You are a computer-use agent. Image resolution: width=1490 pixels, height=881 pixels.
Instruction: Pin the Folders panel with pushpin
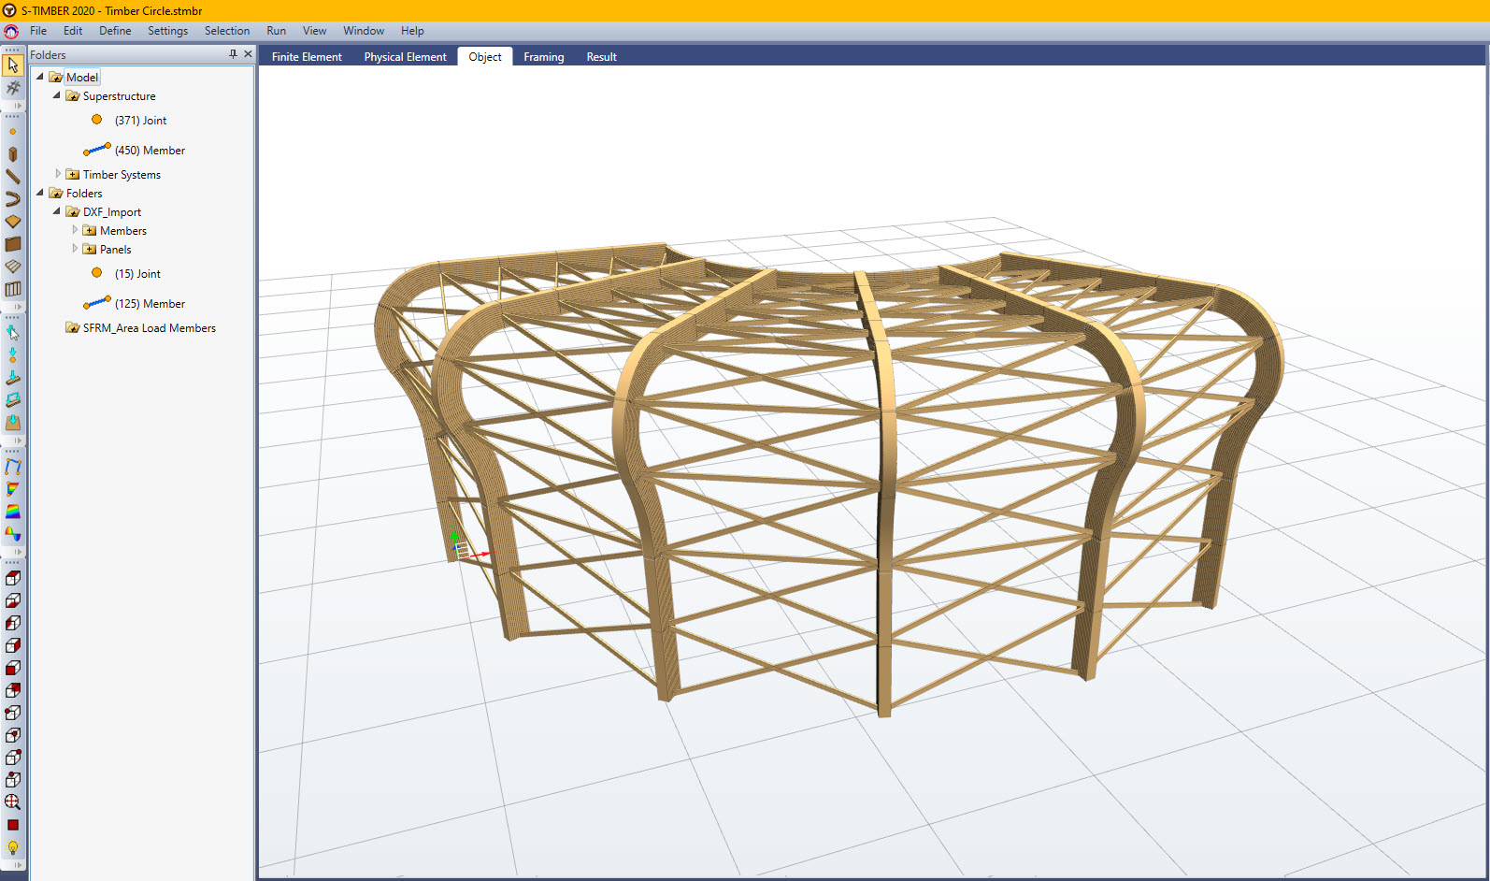233,54
